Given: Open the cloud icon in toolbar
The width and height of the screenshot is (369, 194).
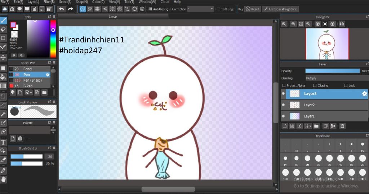Looking at the screenshot, I should tap(5, 9).
